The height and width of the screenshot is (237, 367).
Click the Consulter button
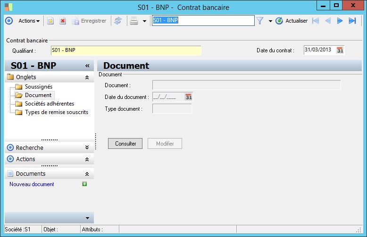[125, 144]
